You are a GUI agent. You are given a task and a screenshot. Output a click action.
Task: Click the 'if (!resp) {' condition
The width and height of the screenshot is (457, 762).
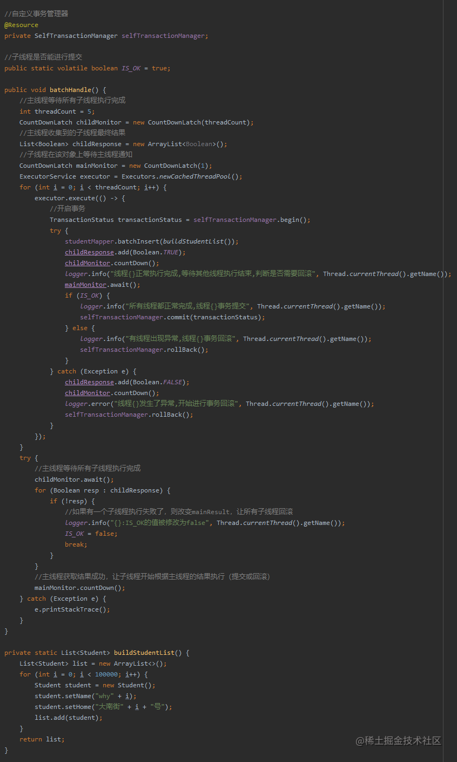tap(72, 501)
